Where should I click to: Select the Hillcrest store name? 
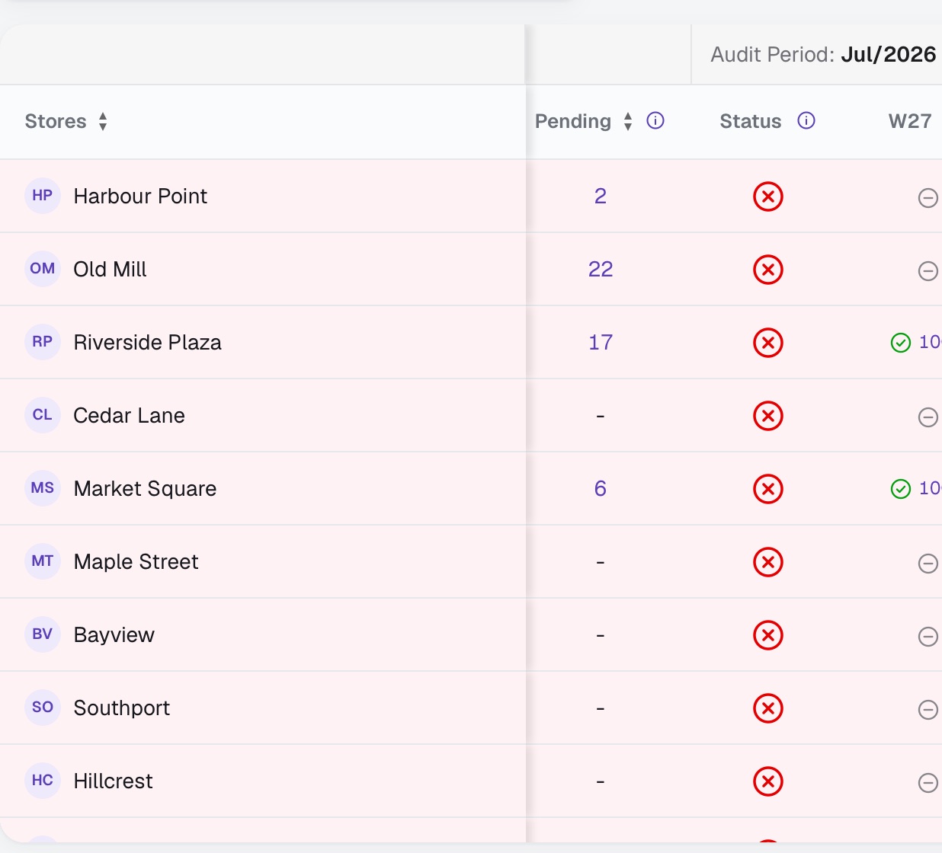click(x=113, y=781)
